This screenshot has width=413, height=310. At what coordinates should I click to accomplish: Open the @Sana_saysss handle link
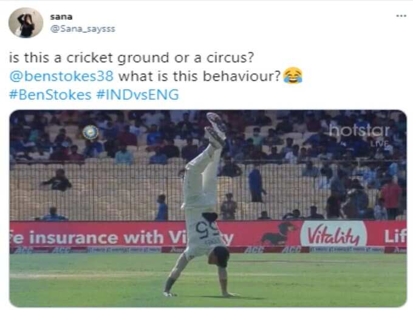click(83, 29)
